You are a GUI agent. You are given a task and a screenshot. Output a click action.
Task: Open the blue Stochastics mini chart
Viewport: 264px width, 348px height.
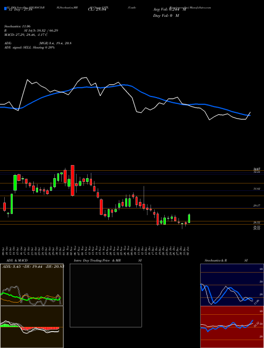click(232, 285)
